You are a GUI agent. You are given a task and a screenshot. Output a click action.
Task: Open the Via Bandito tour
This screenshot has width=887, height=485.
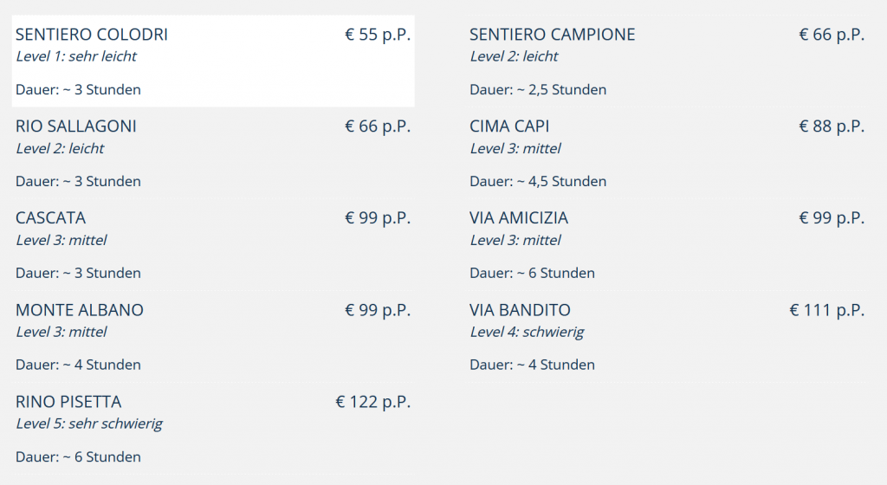click(x=520, y=310)
